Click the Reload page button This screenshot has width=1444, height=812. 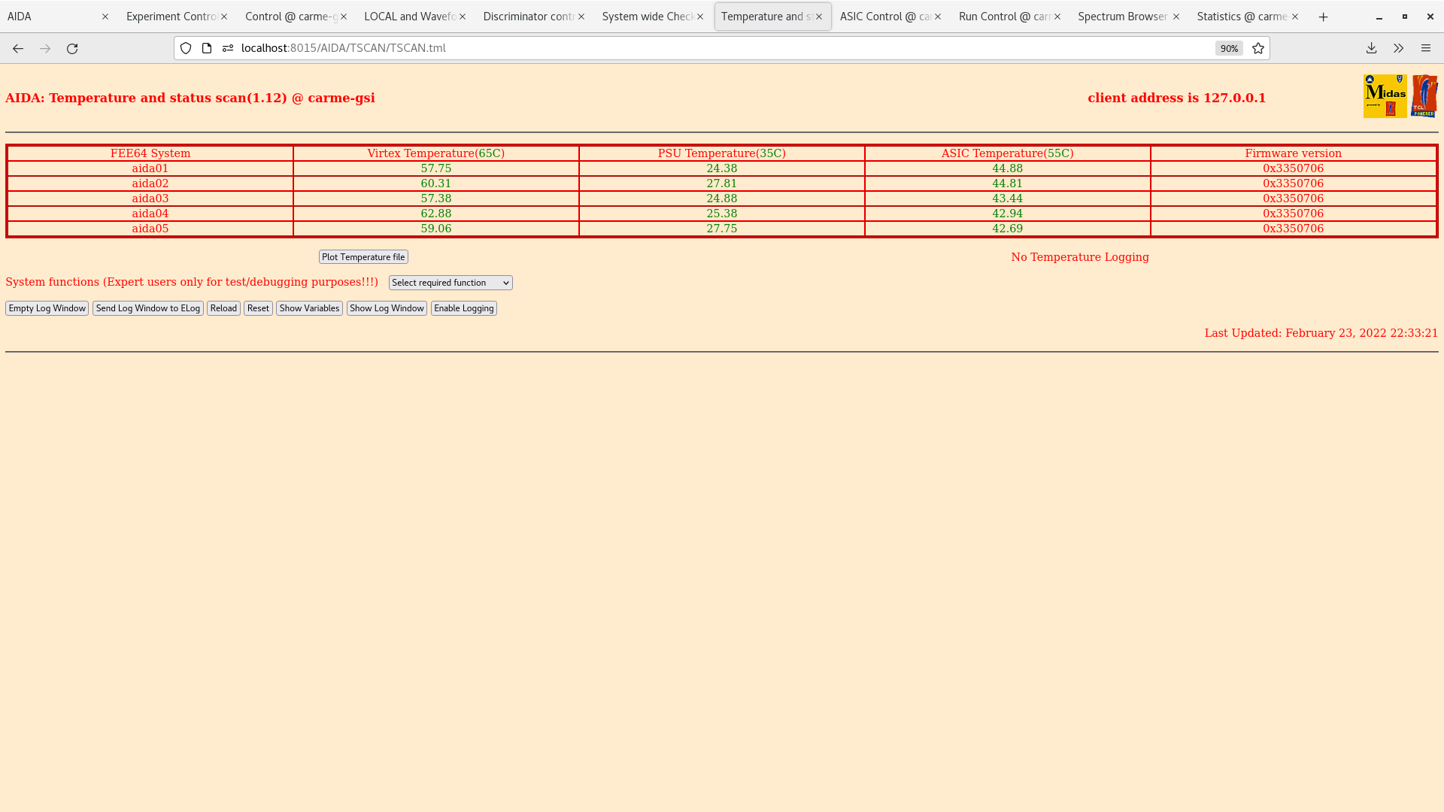[x=223, y=308]
